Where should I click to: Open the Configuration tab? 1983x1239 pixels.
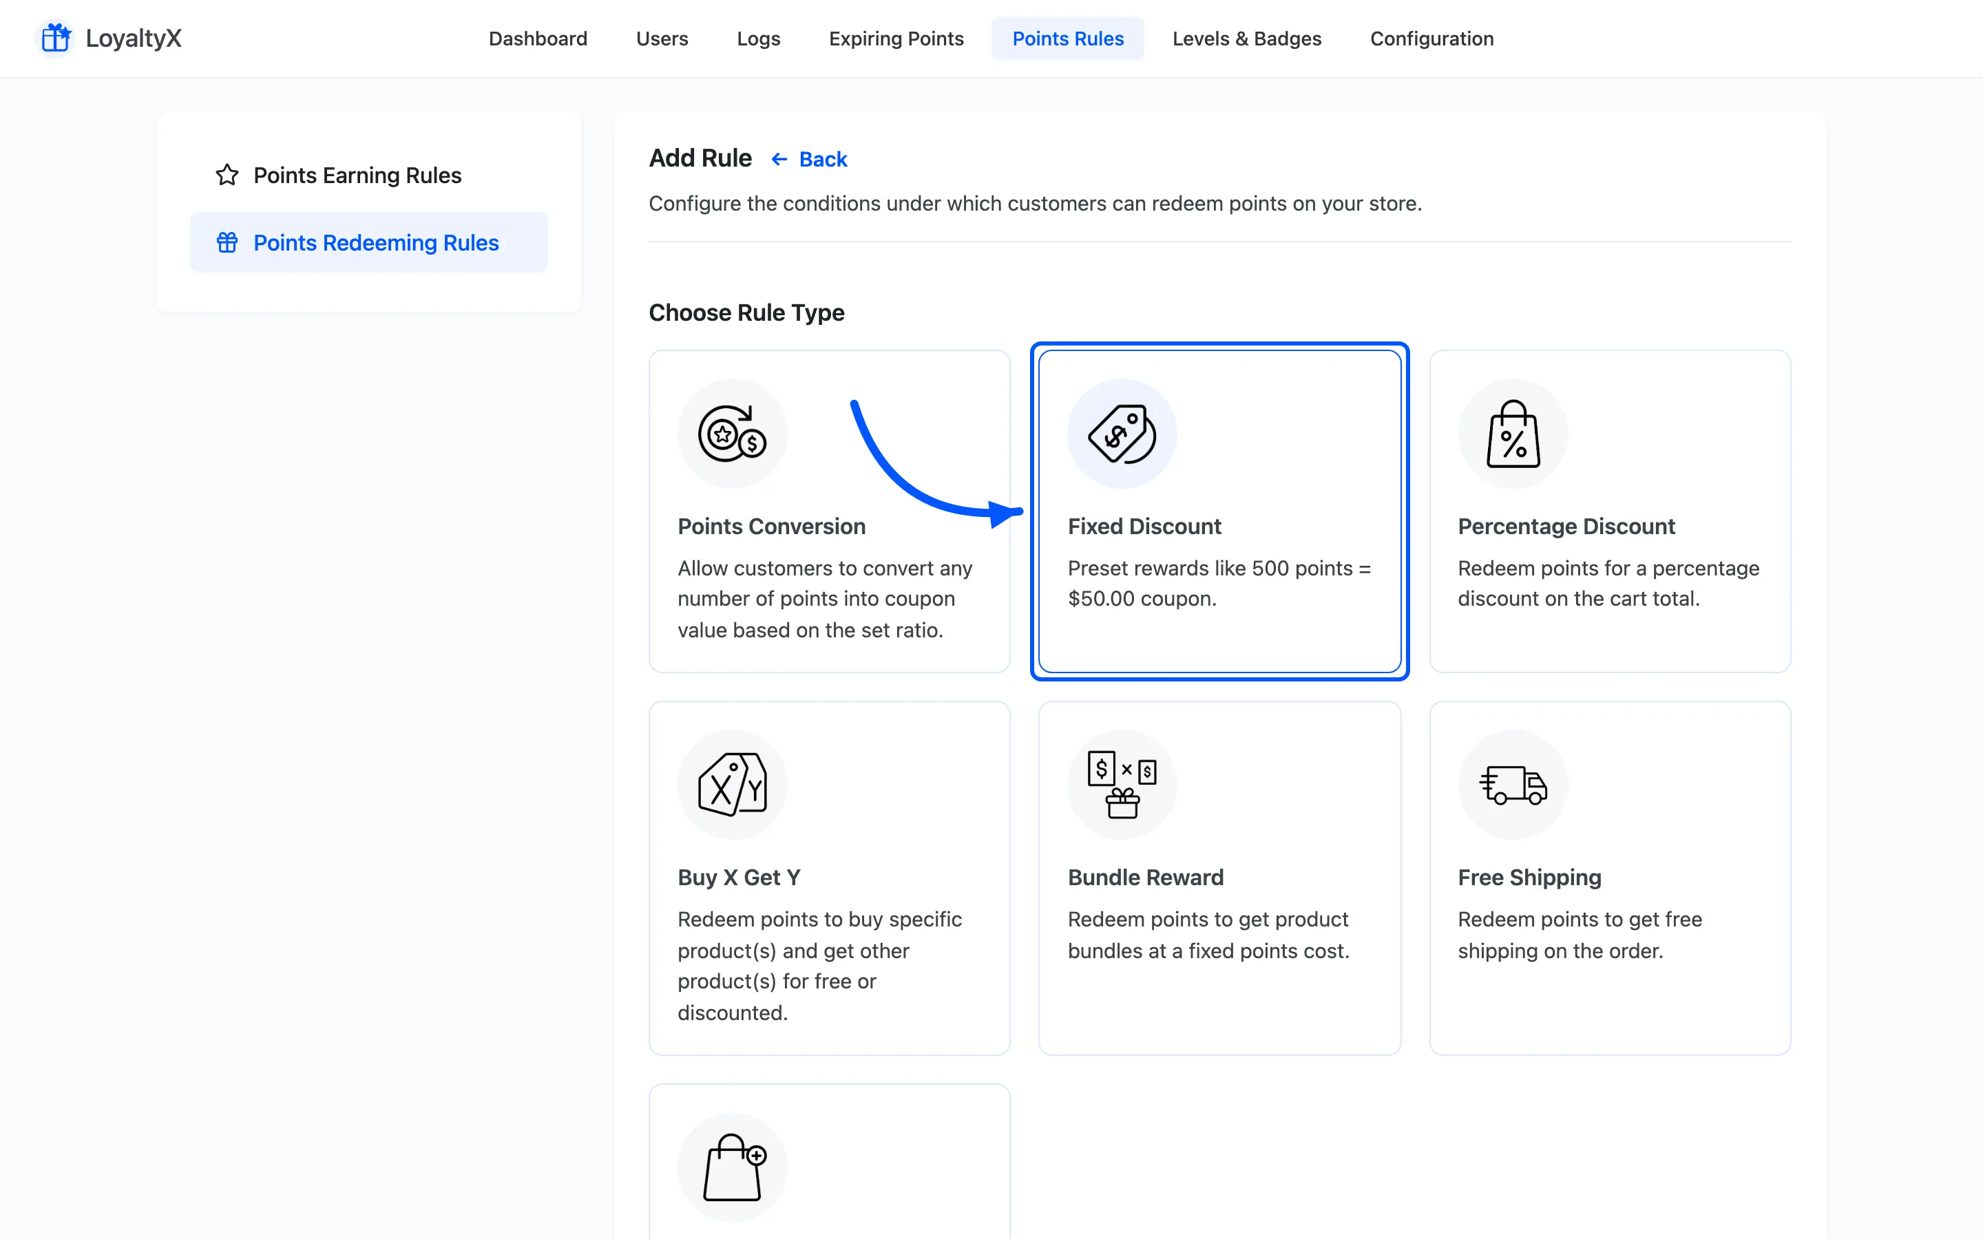1431,39
